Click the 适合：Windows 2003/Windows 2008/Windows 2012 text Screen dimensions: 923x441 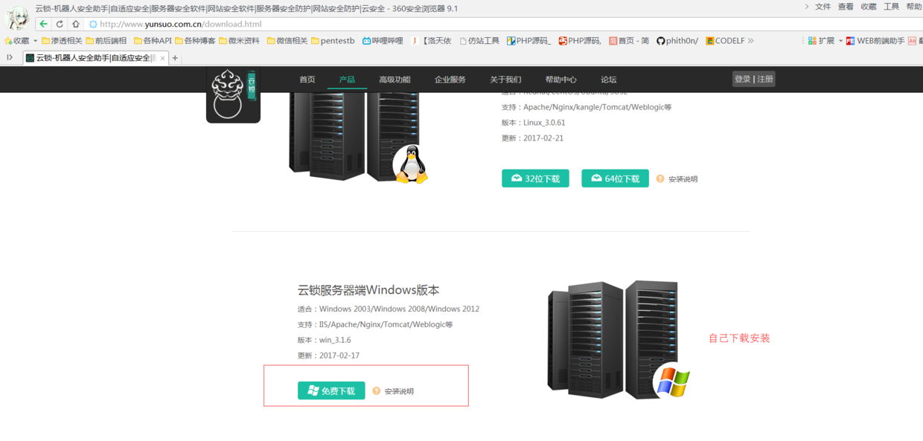[388, 309]
